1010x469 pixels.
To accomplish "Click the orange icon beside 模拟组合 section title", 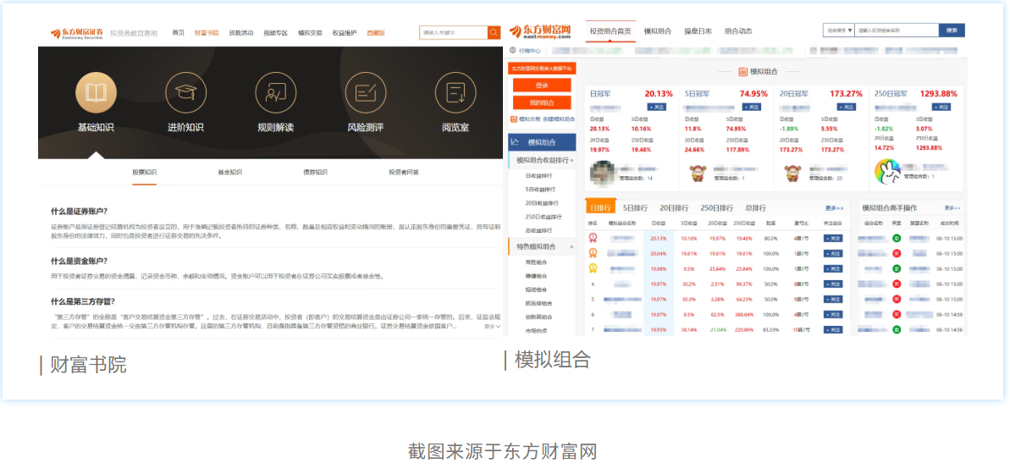I will pyautogui.click(x=743, y=71).
